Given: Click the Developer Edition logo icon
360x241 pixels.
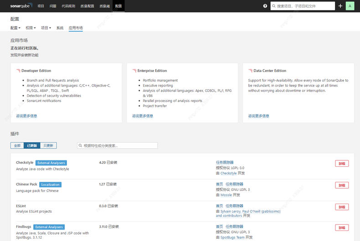Looking at the screenshot, I should (18, 71).
